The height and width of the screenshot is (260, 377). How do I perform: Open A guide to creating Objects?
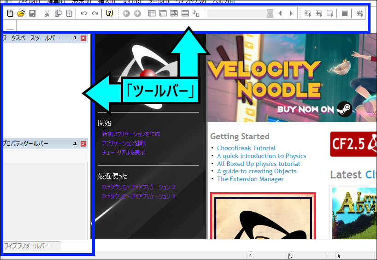[x=257, y=171]
